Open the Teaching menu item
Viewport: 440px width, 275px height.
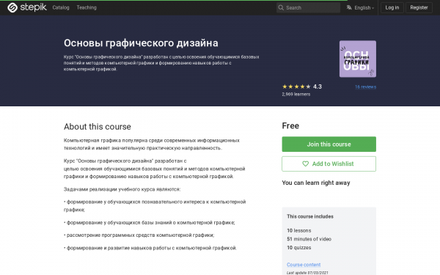pos(87,7)
